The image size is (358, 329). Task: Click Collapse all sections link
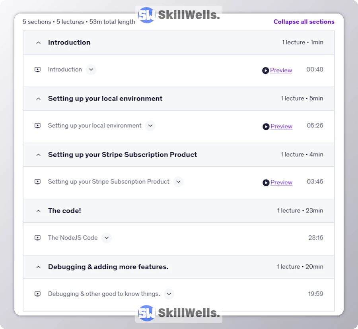tap(304, 22)
